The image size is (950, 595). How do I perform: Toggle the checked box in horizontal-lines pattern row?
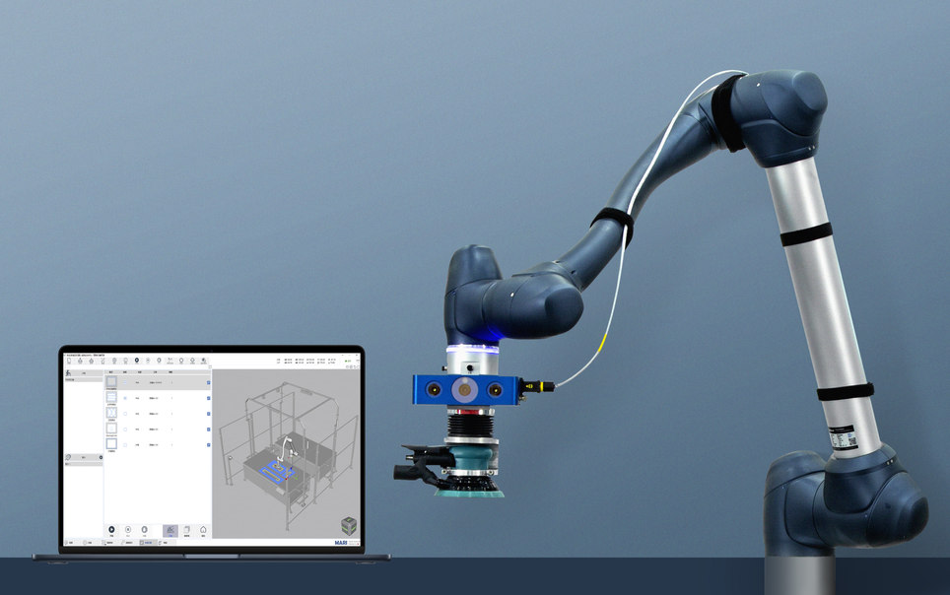pyautogui.click(x=125, y=398)
